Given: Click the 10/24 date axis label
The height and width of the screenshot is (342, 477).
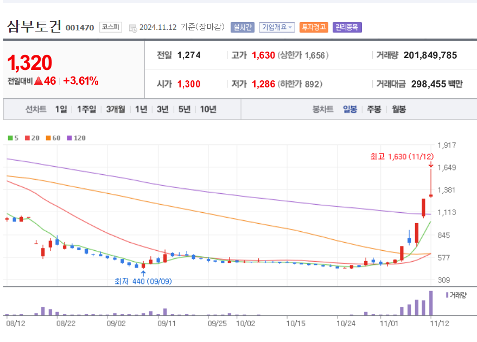Looking at the screenshot, I should [346, 324].
